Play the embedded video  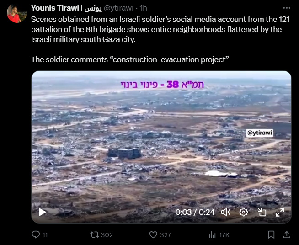43,212
